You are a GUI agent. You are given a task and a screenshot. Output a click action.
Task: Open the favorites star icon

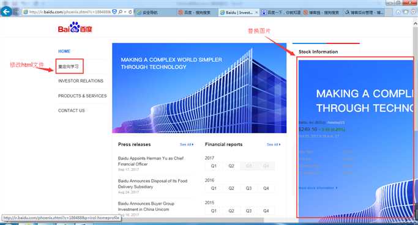tap(406, 12)
